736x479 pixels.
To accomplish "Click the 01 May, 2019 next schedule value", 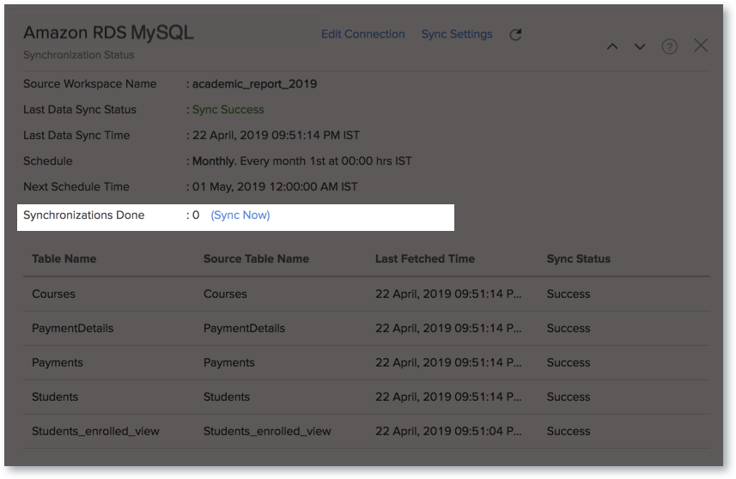I will tap(275, 187).
